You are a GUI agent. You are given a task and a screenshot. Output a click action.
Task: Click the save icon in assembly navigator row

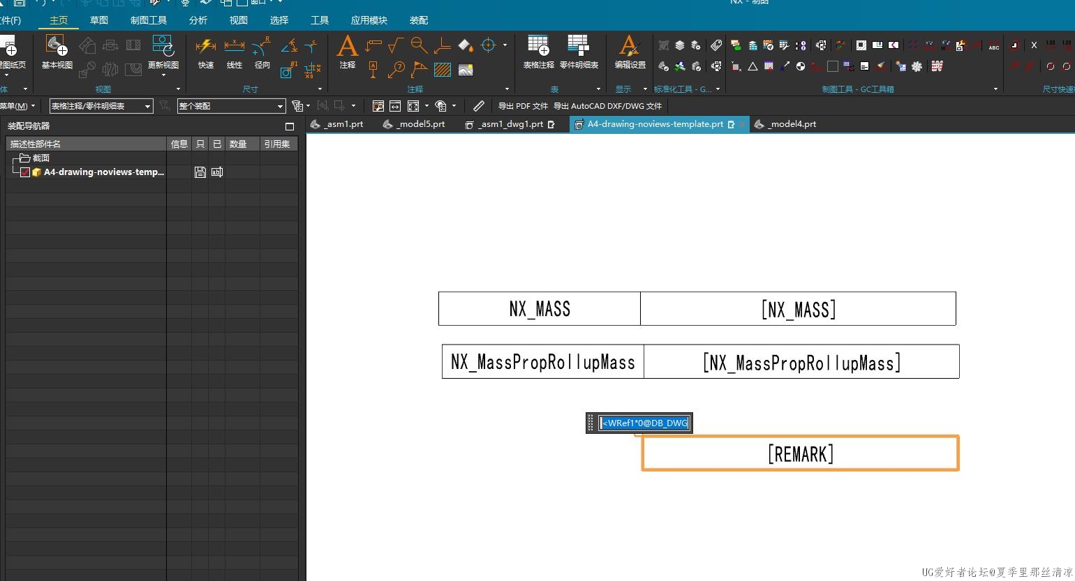point(200,172)
